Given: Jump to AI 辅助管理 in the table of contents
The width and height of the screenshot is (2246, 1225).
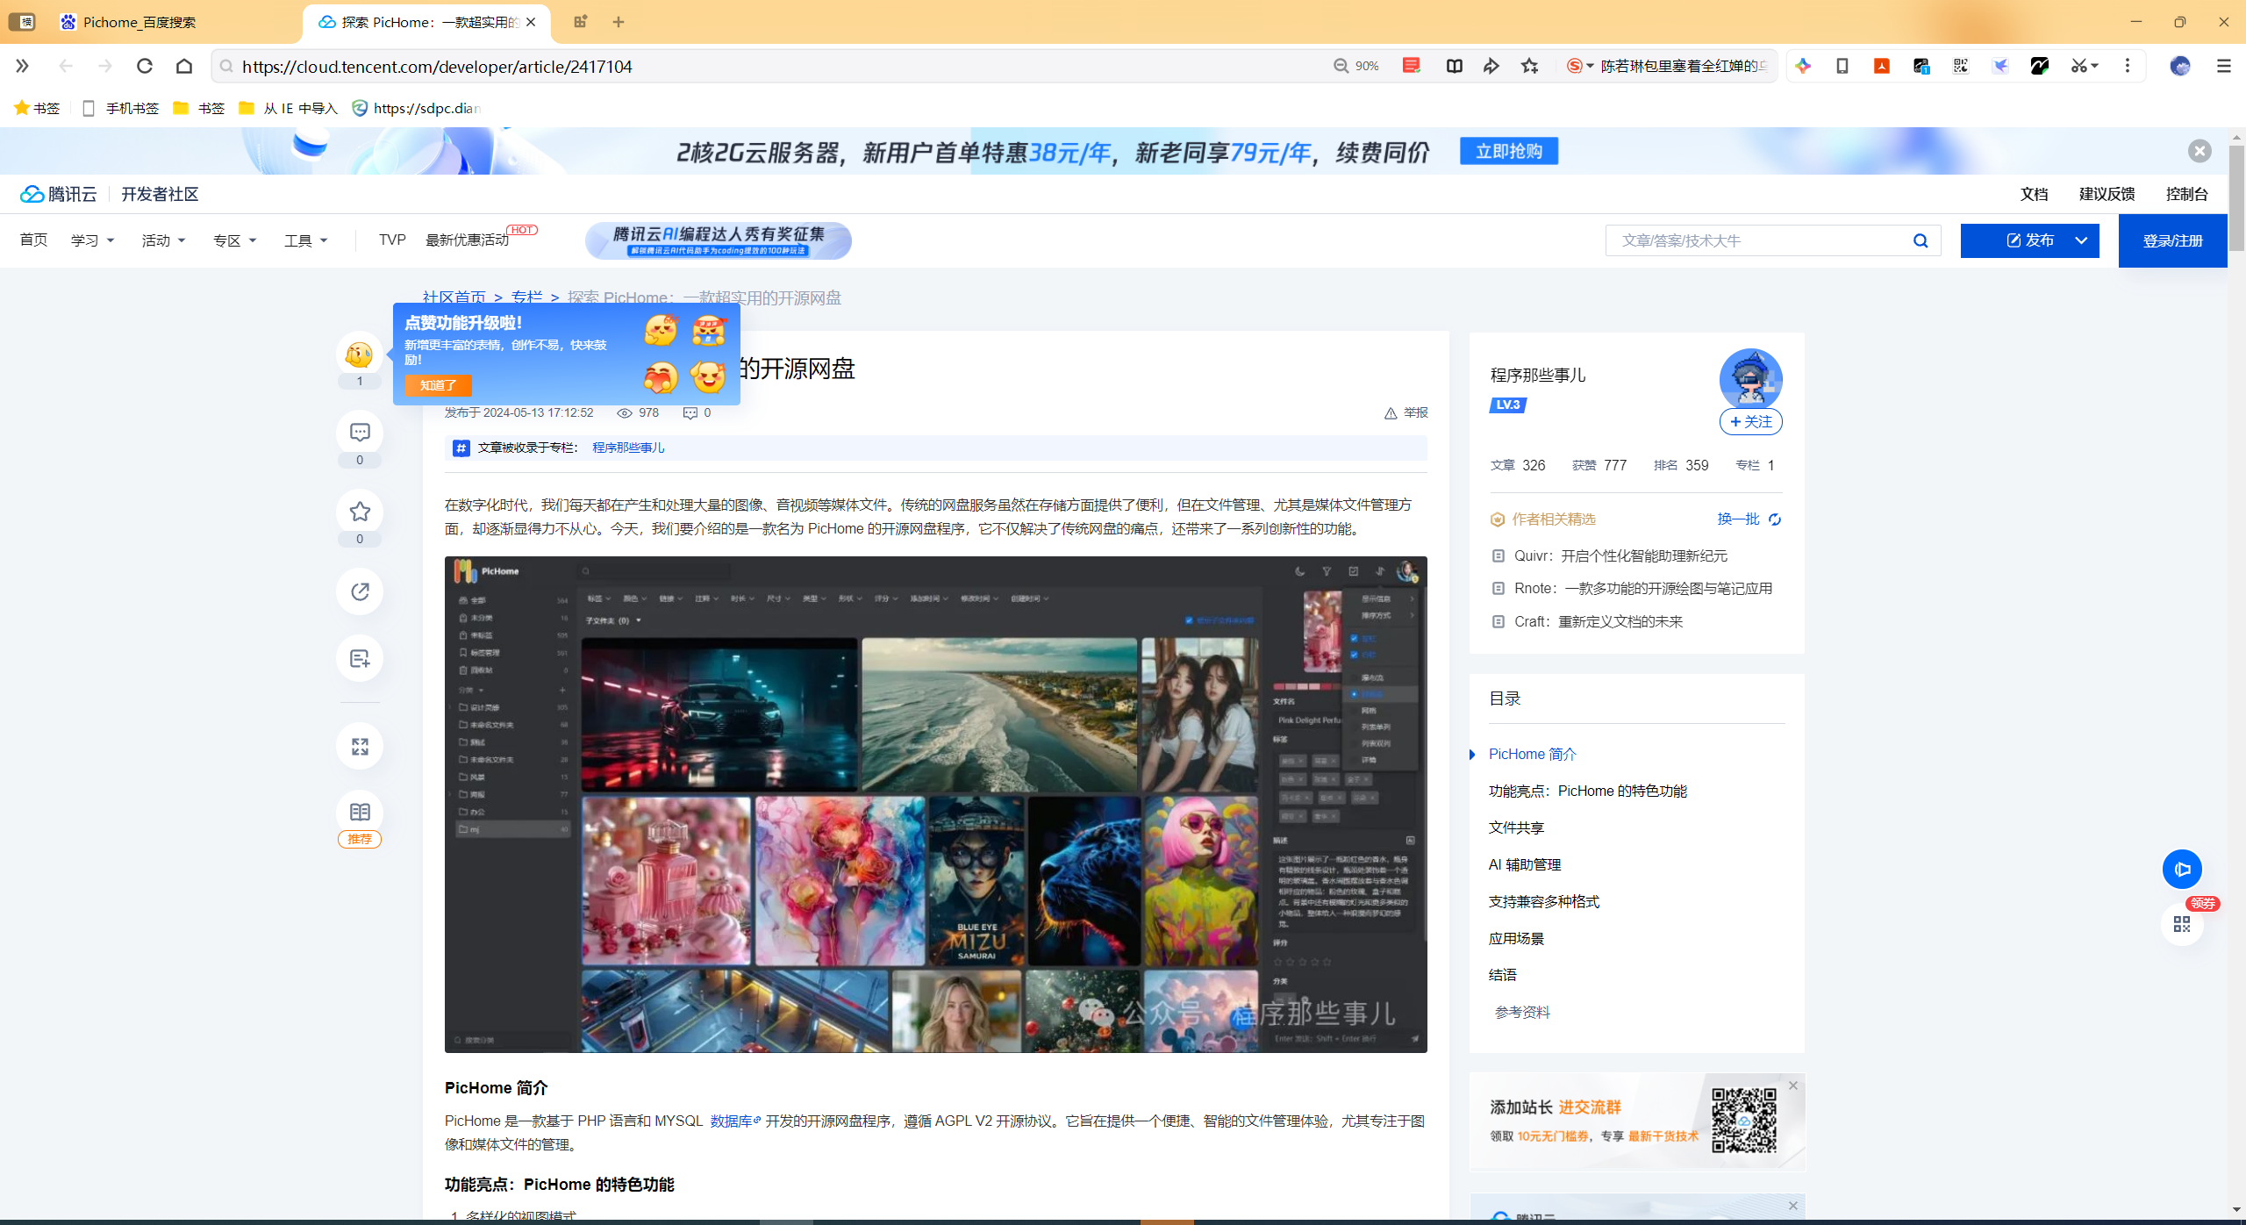Looking at the screenshot, I should (1525, 864).
